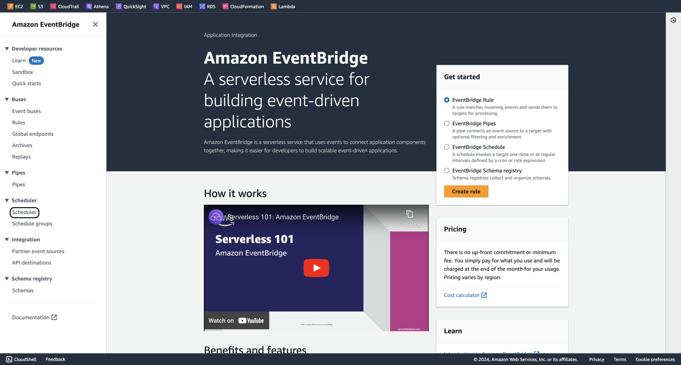Collapse the Schema registry section
This screenshot has width=681, height=365.
(7, 279)
